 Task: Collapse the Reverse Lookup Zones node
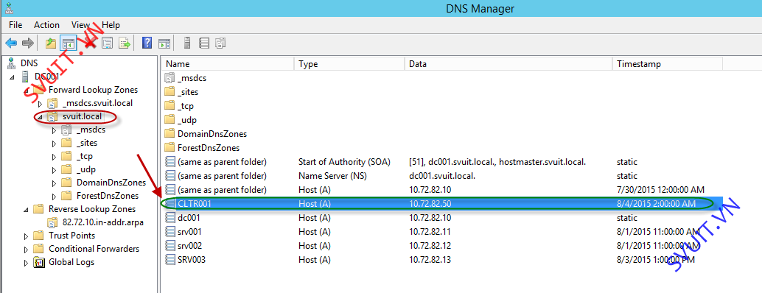coord(26,210)
